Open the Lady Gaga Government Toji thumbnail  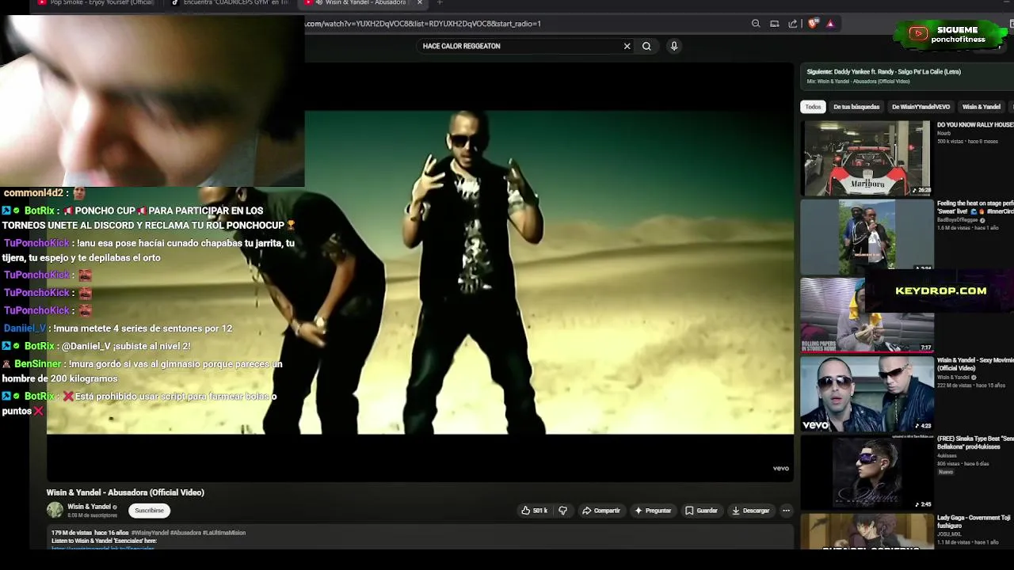pos(867,532)
